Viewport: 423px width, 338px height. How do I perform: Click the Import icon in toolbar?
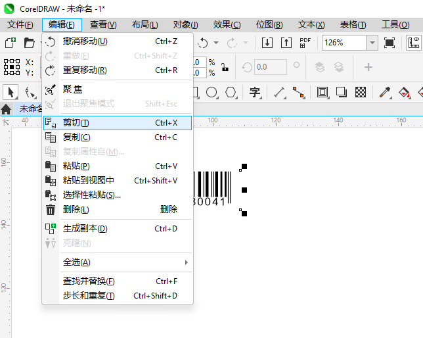267,43
